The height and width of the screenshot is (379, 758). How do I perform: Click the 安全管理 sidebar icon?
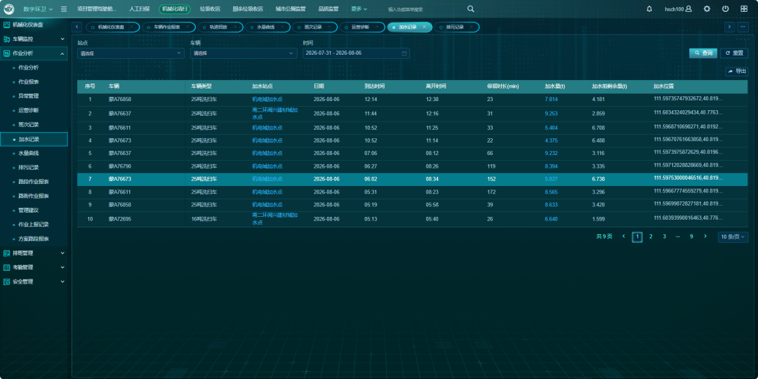(x=7, y=281)
